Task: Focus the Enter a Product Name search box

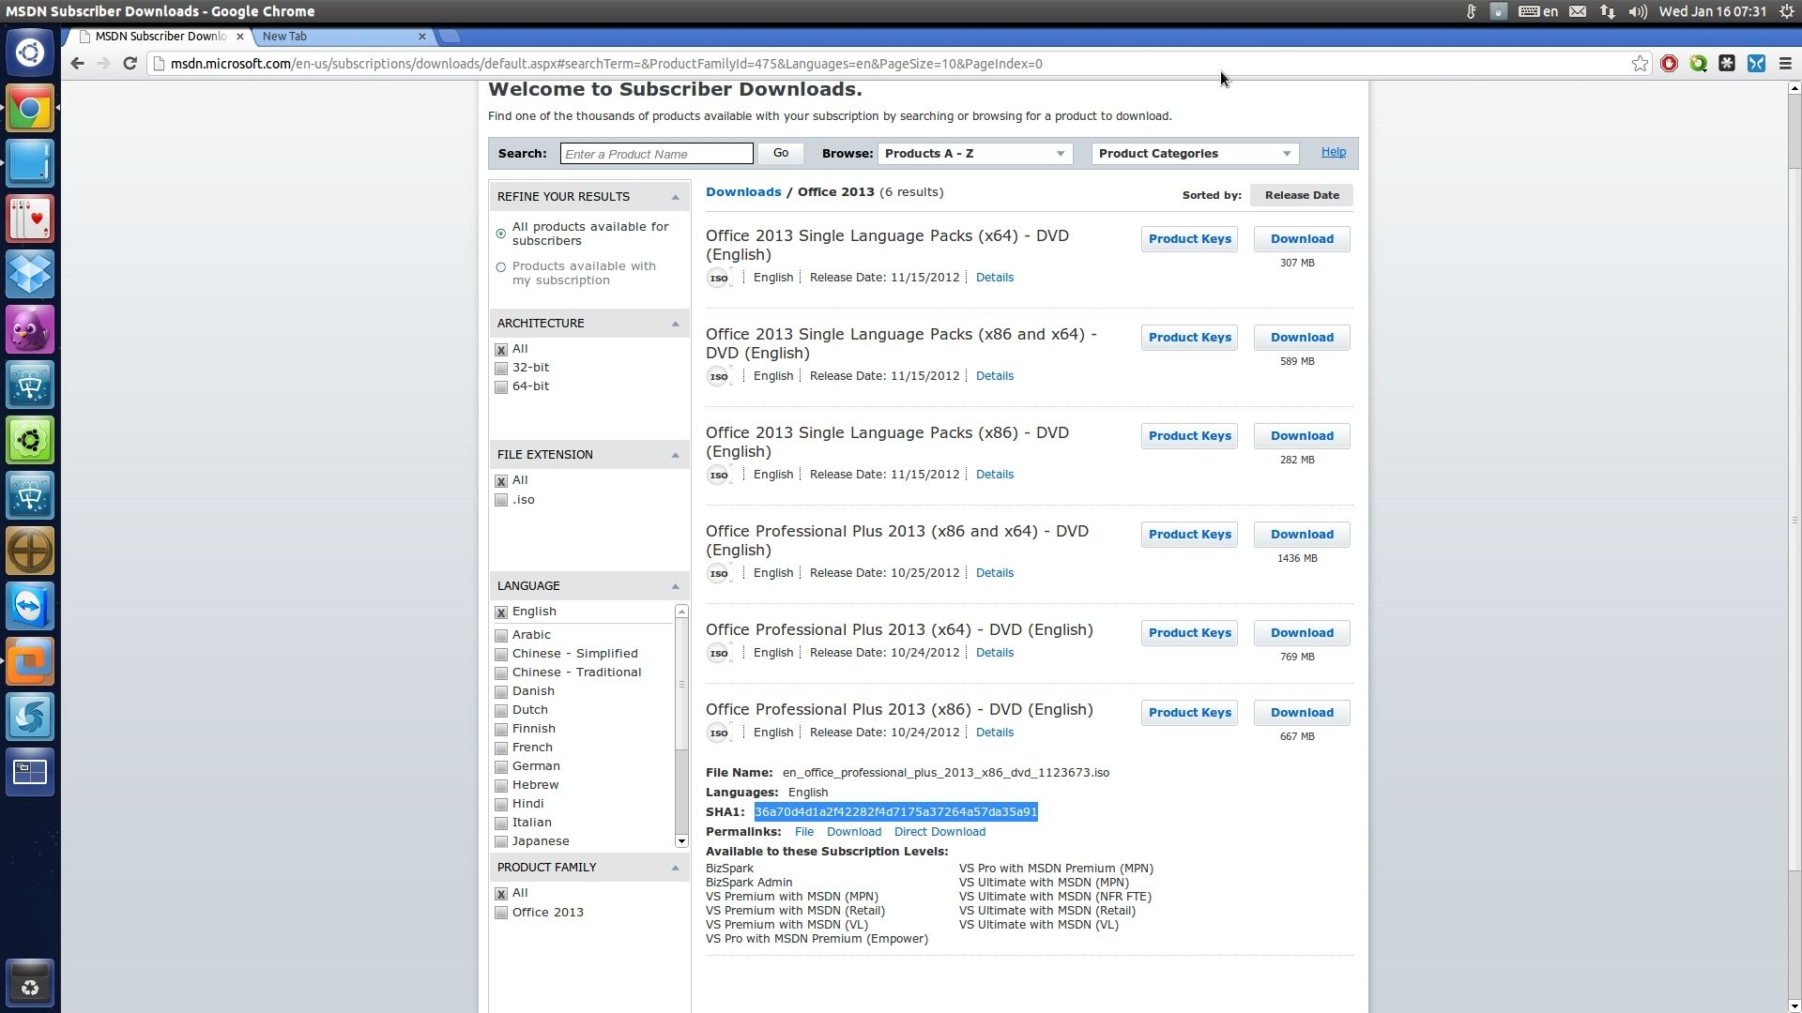Action: tap(656, 154)
